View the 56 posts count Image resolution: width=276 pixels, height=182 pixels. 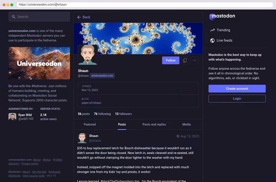[x=83, y=114]
